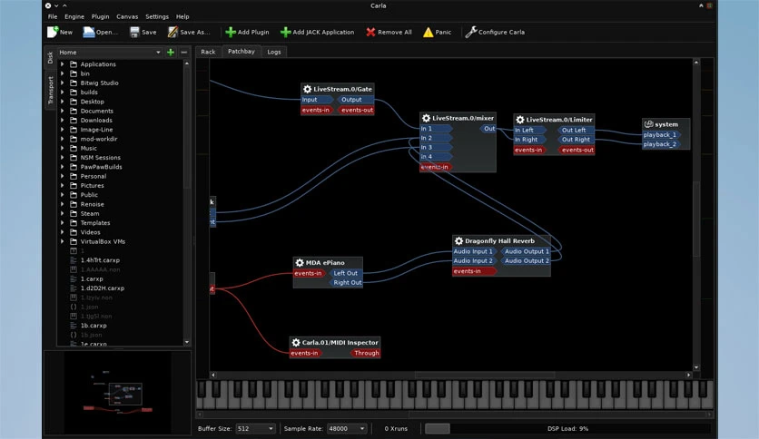Click the Open file icon
This screenshot has height=439, width=759.
pos(89,32)
